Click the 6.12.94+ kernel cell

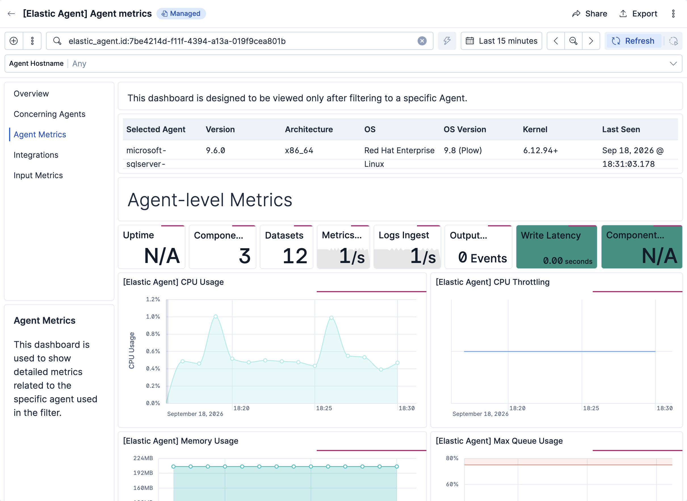point(541,150)
